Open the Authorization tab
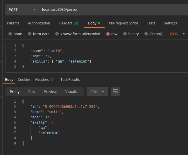 (x=39, y=23)
